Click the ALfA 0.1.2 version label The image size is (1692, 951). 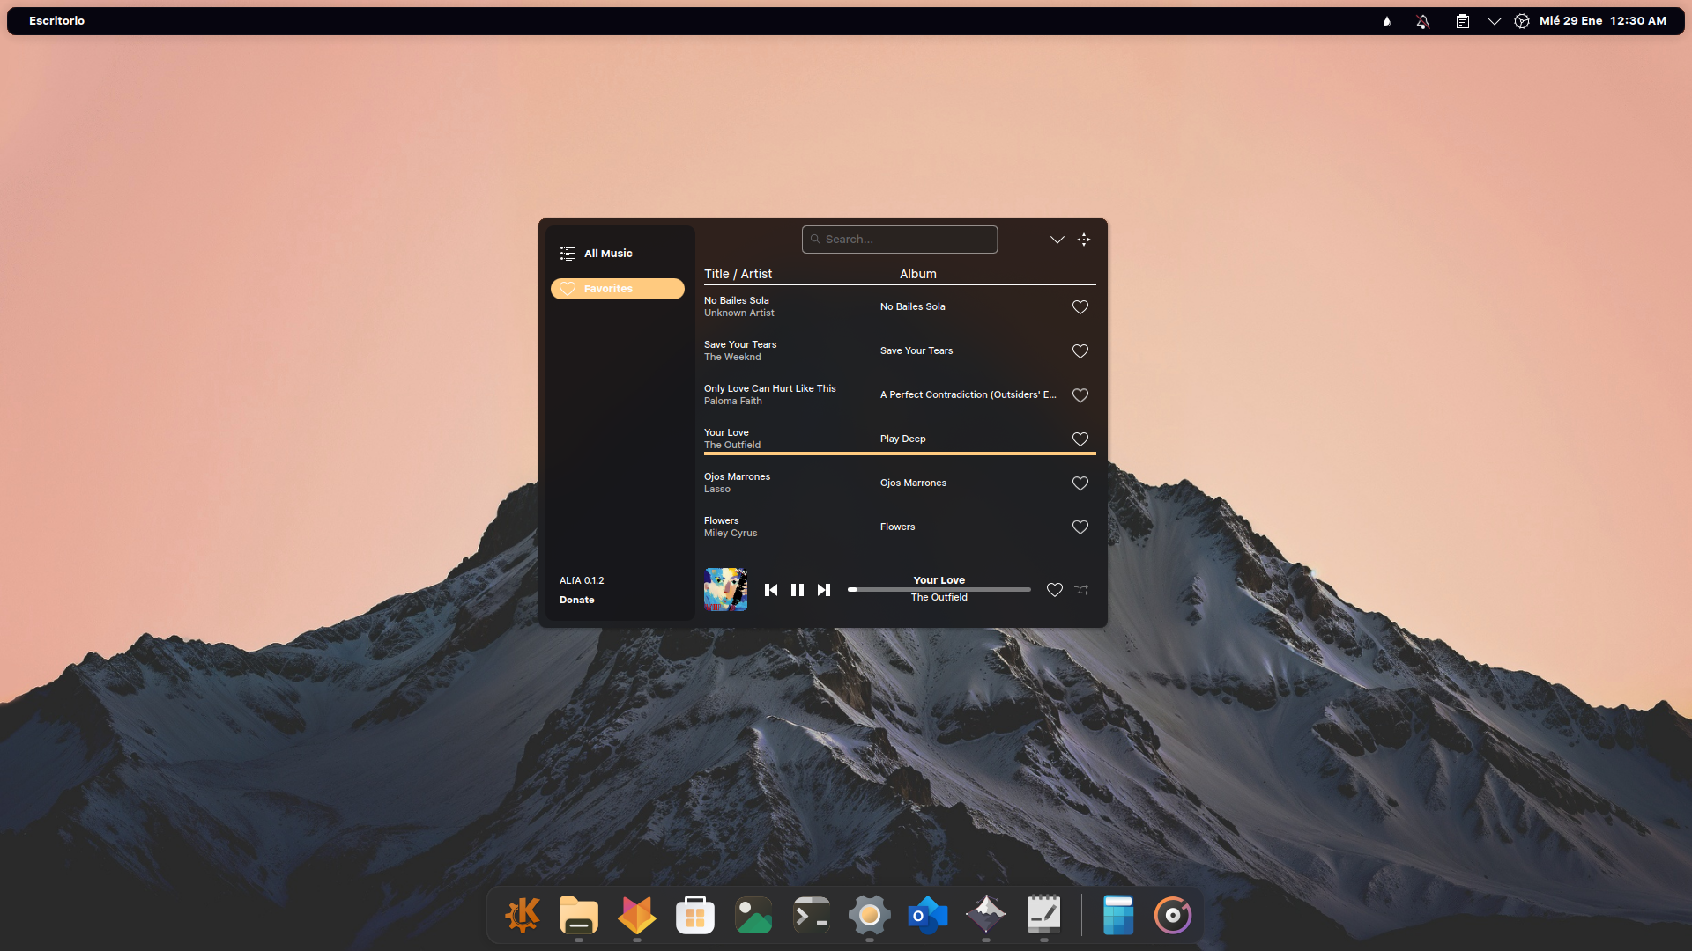(x=582, y=580)
